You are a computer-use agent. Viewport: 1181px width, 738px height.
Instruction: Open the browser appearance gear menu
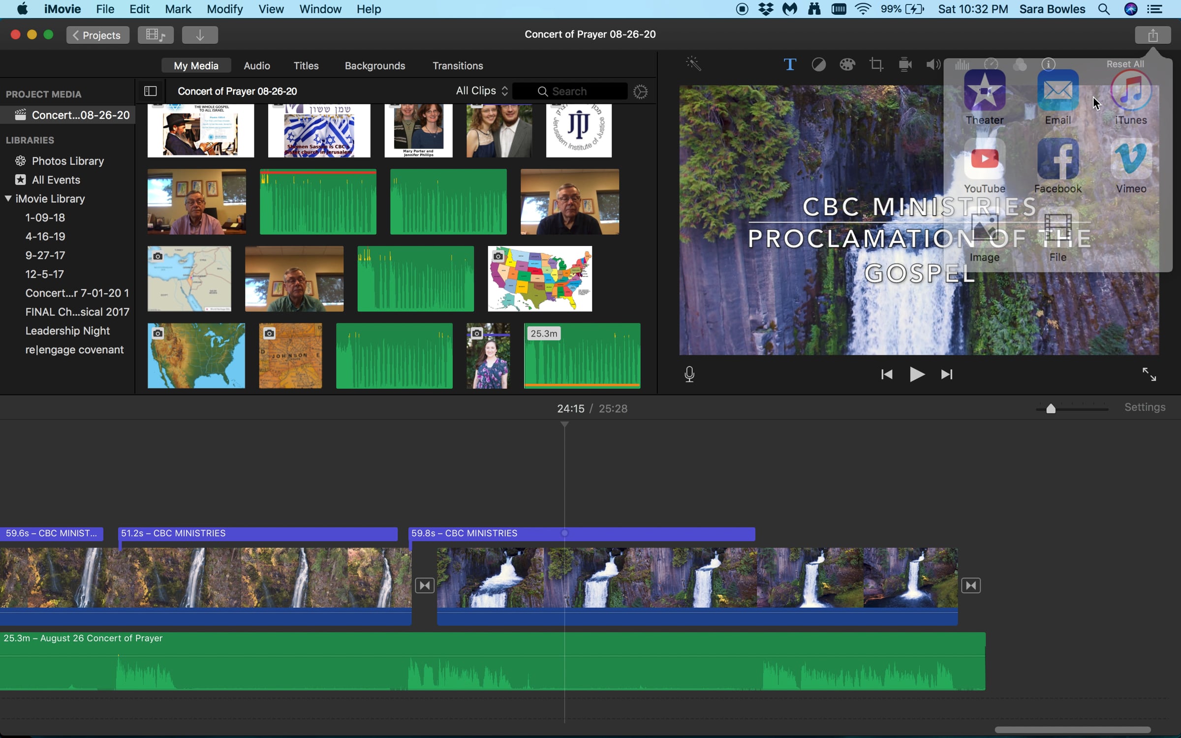point(640,92)
